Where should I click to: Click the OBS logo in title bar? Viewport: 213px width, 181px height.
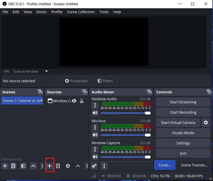click(5, 4)
